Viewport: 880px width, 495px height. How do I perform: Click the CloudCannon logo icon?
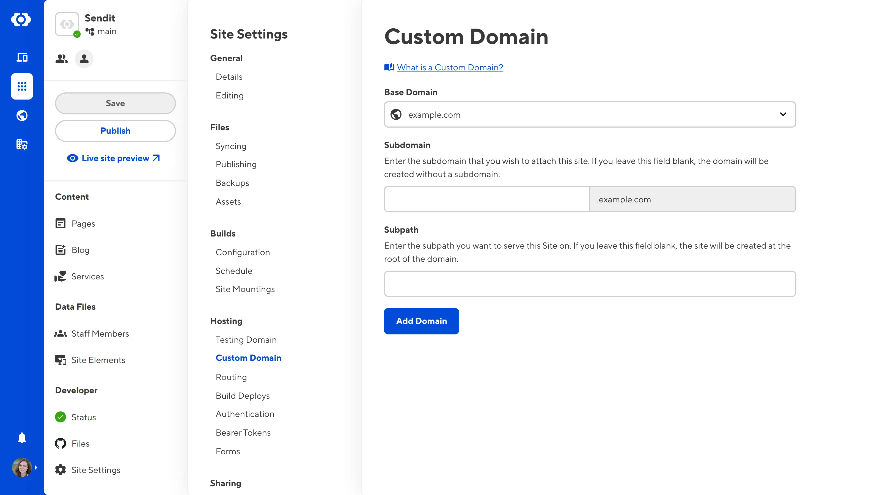click(x=21, y=20)
